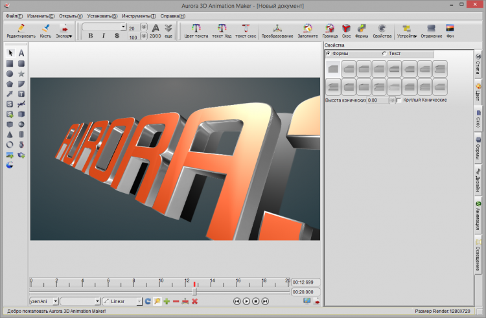Add keyframe with green plus icon
This screenshot has width=486, height=318.
[167, 301]
